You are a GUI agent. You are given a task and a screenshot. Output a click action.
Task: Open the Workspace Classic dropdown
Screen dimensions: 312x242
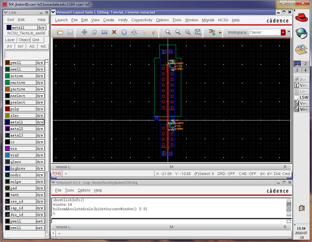283,32
